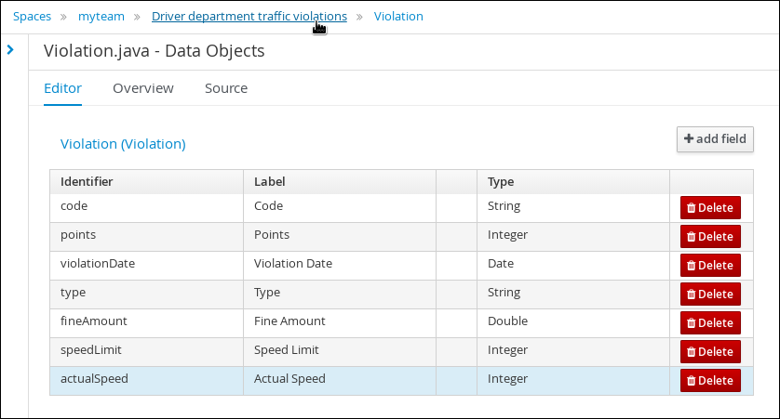Click the Violation breadcrumb link
Image resolution: width=780 pixels, height=419 pixels.
pyautogui.click(x=398, y=17)
